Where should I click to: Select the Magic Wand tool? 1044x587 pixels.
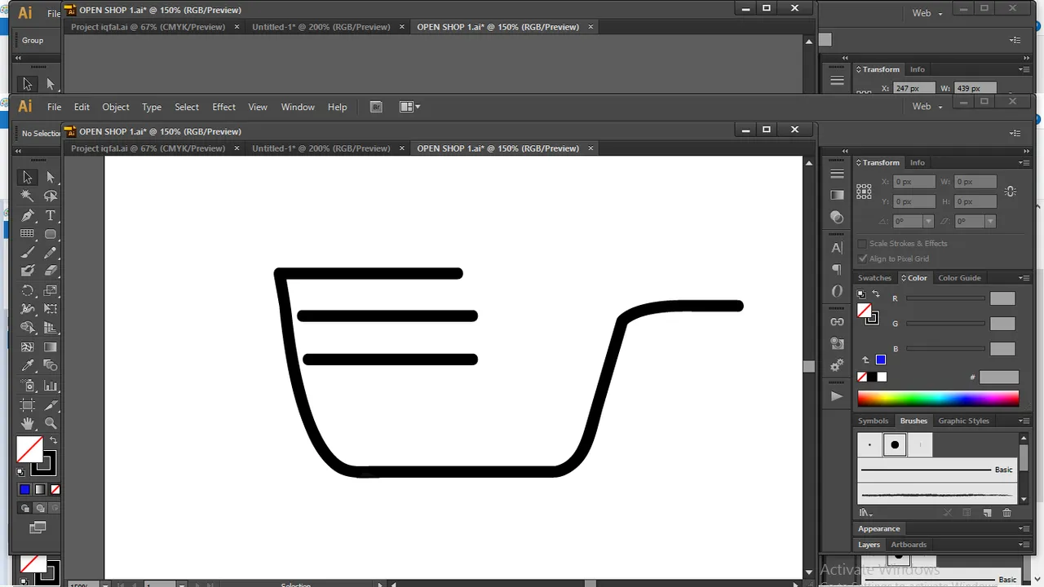[x=27, y=196]
